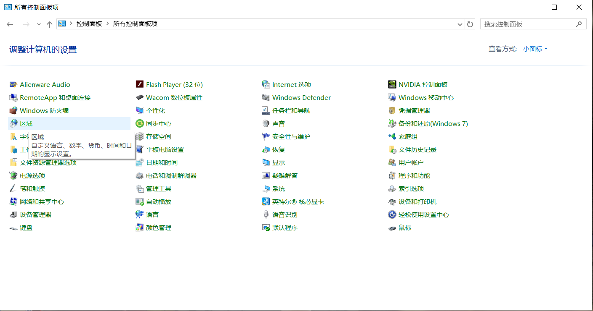Click the 搜索控制面板 search box
Screen dimensions: 593x311
[x=533, y=24]
